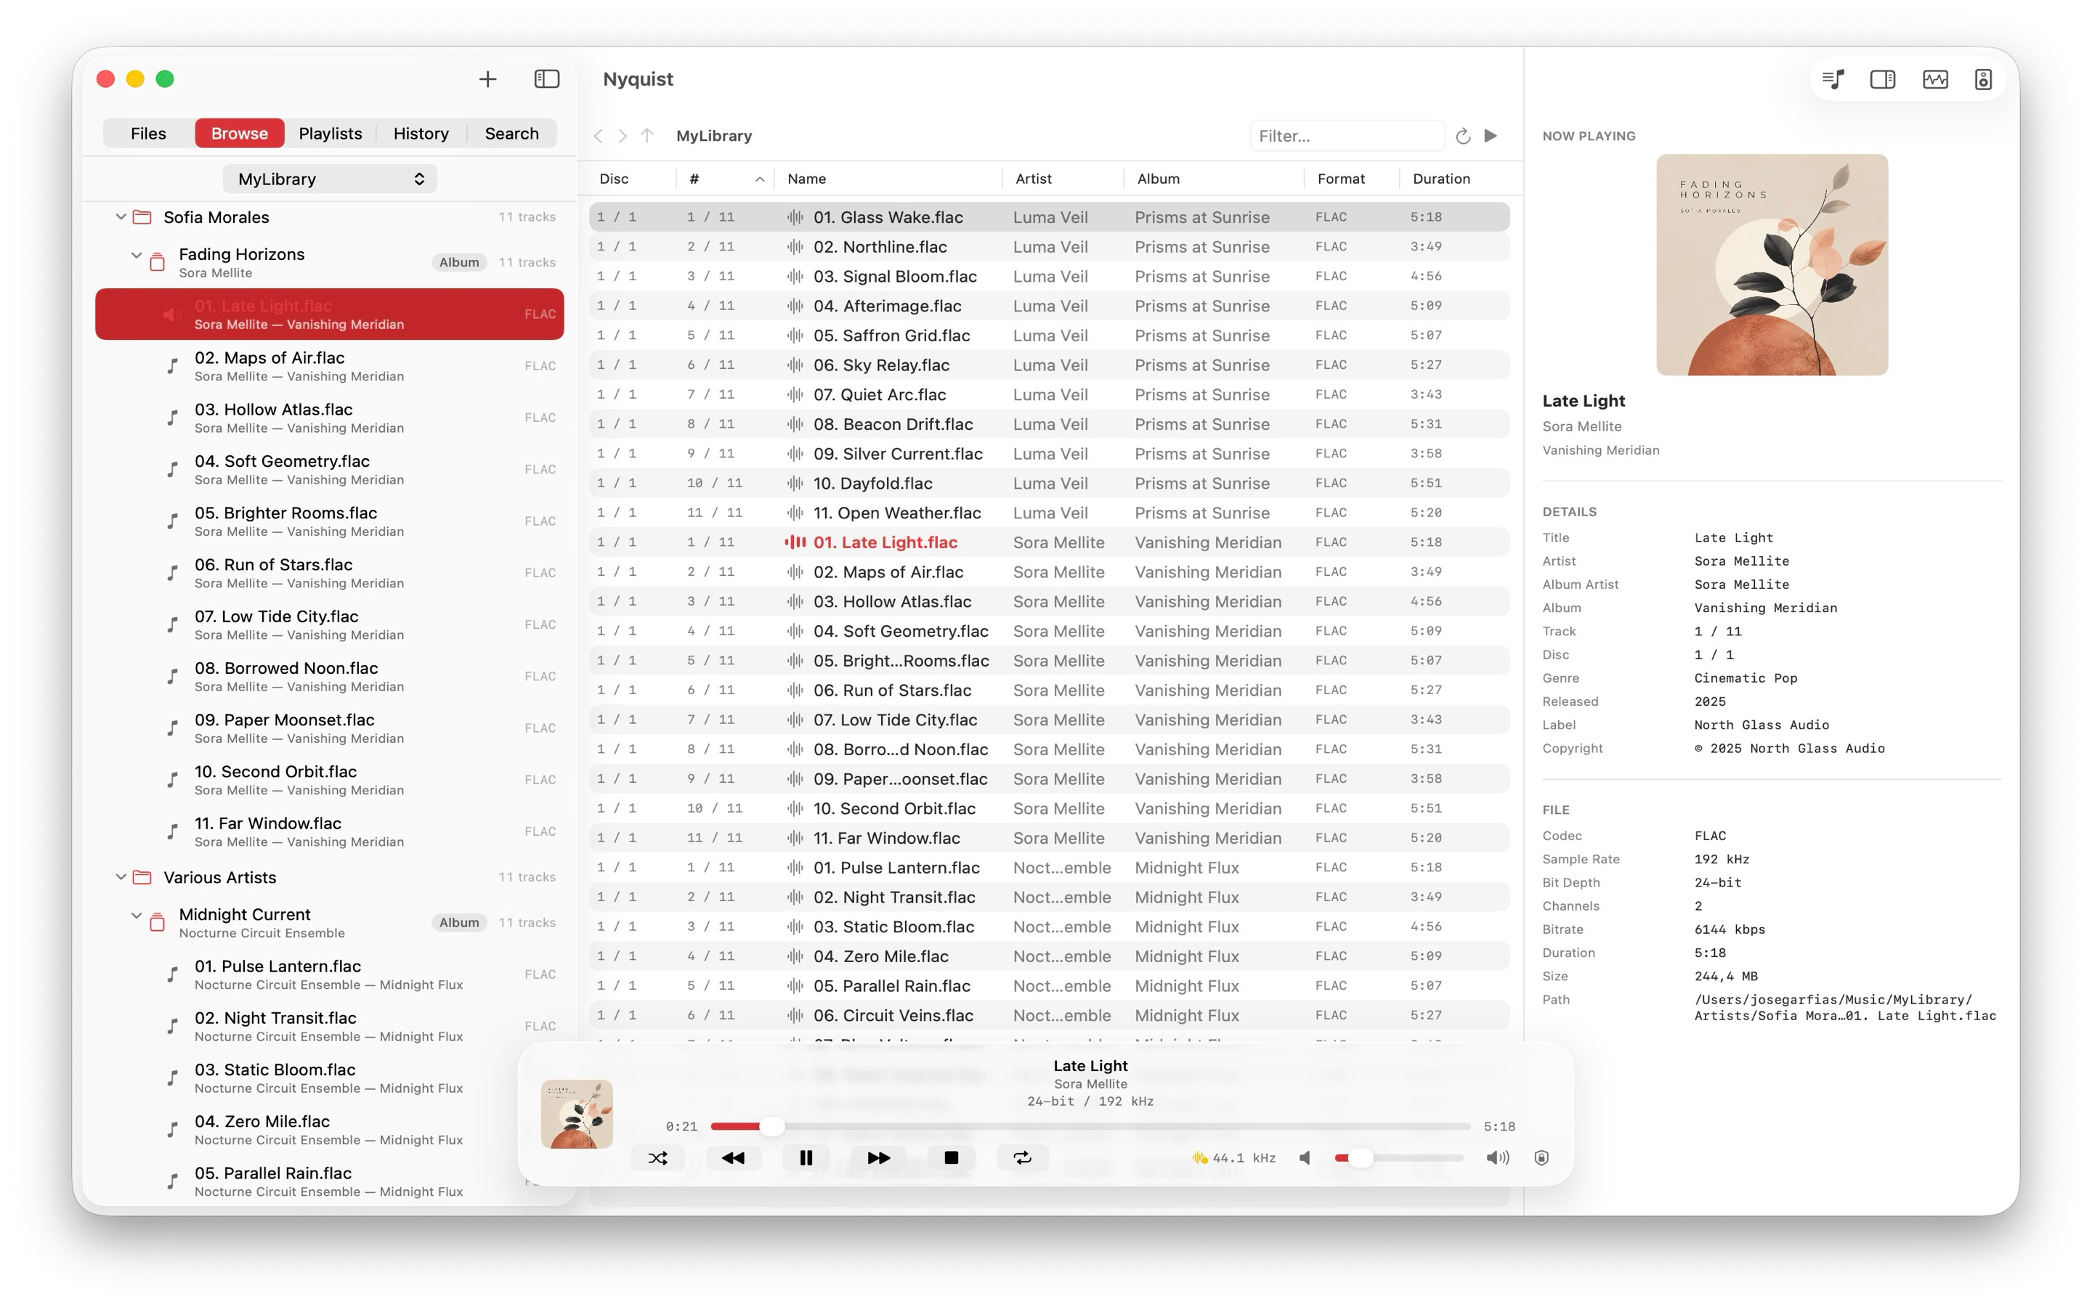Adjust the volume slider knob

[1361, 1157]
